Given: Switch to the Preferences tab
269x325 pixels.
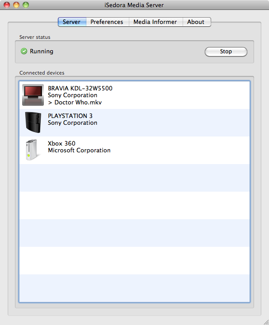Looking at the screenshot, I should tap(107, 22).
